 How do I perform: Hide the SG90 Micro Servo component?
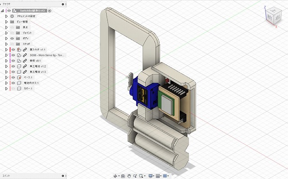tap(13, 55)
